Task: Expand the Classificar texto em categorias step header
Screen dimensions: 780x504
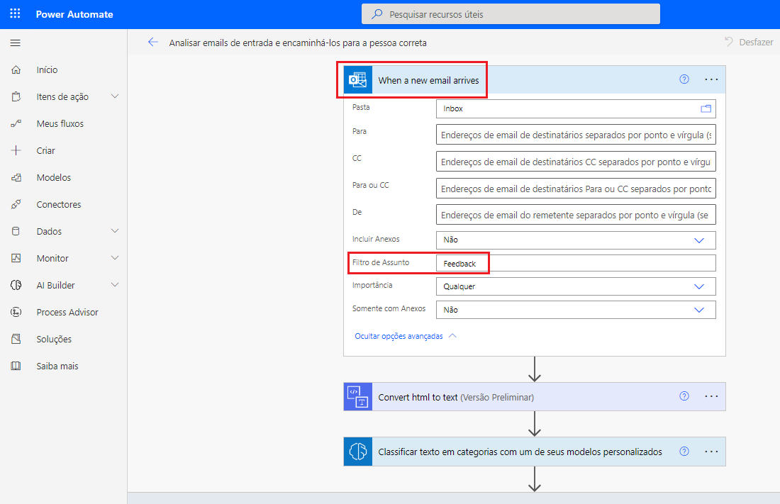Action: tap(535, 452)
